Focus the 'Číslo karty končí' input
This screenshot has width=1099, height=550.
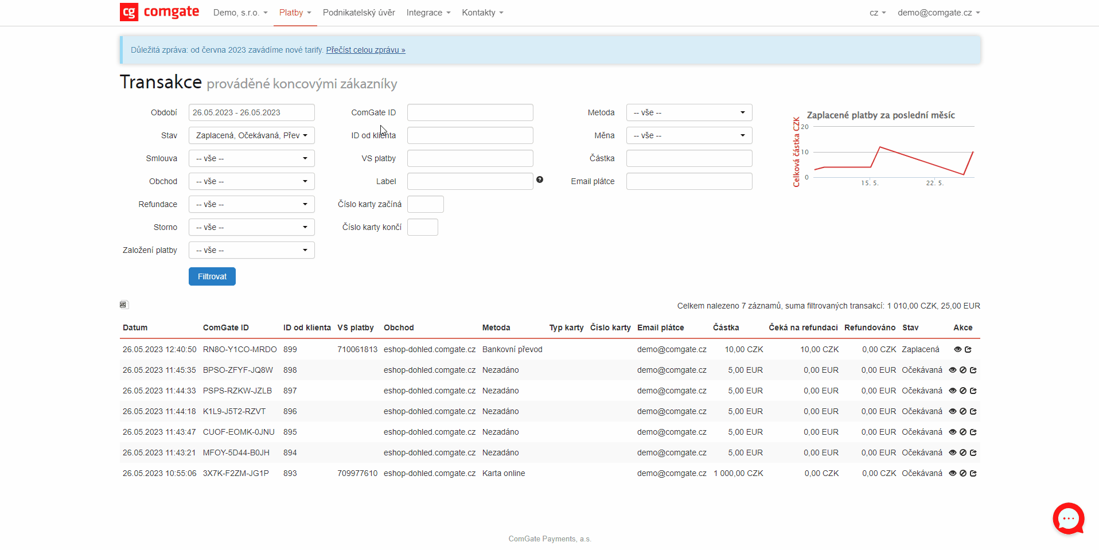coord(423,227)
